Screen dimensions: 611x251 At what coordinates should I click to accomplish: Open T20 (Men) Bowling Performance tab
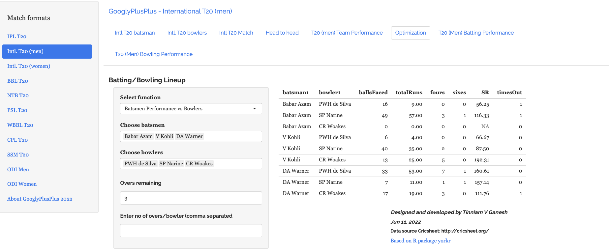point(154,54)
